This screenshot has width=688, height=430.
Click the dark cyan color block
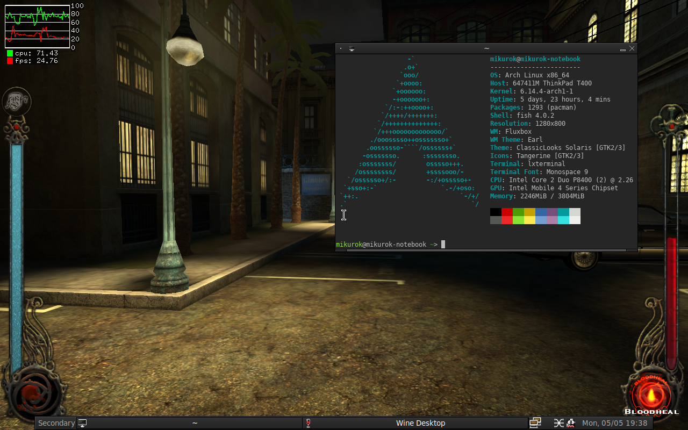coord(563,212)
